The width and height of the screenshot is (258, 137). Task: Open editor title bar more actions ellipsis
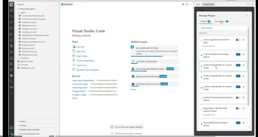click(191, 5)
